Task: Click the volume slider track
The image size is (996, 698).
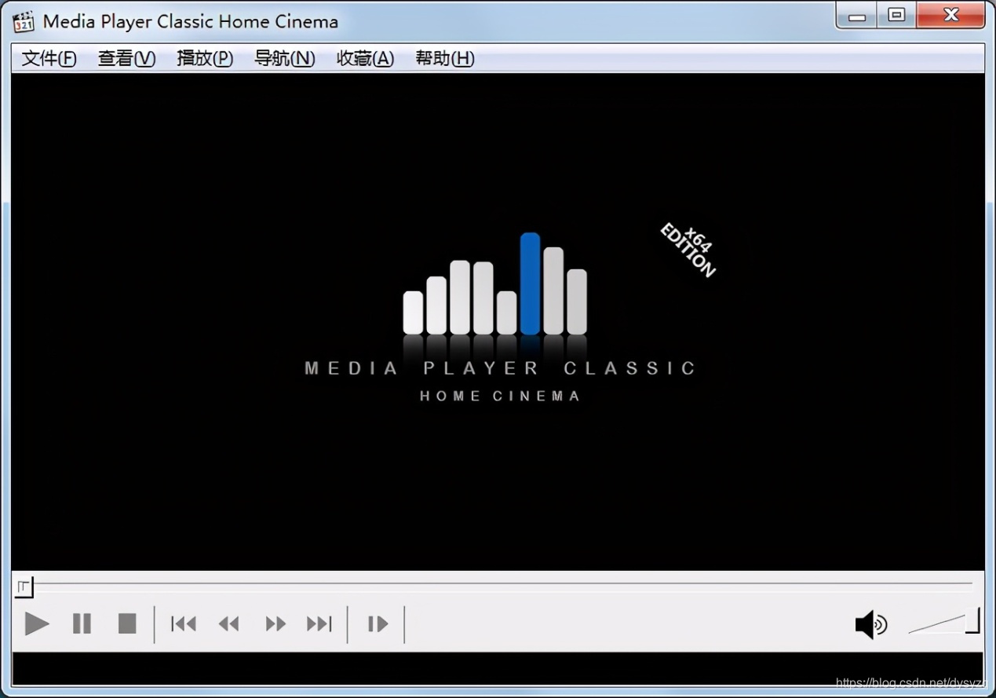Action: (936, 625)
